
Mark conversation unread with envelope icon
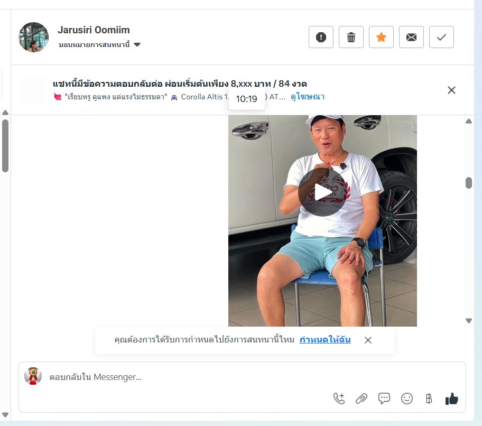411,37
